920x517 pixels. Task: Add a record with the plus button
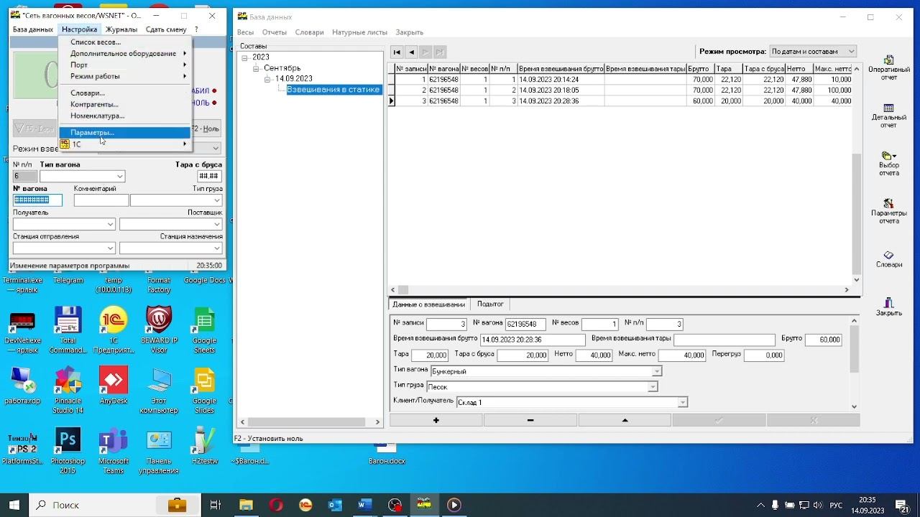(x=436, y=421)
